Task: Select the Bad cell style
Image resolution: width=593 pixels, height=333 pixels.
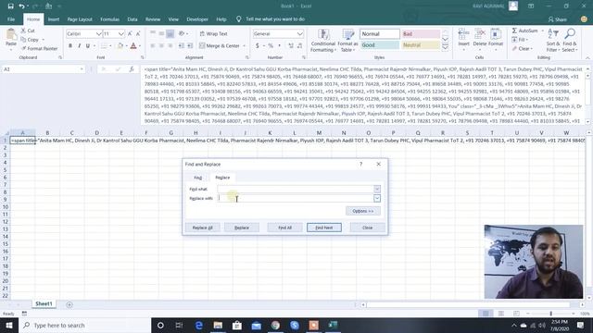Action: tap(421, 34)
